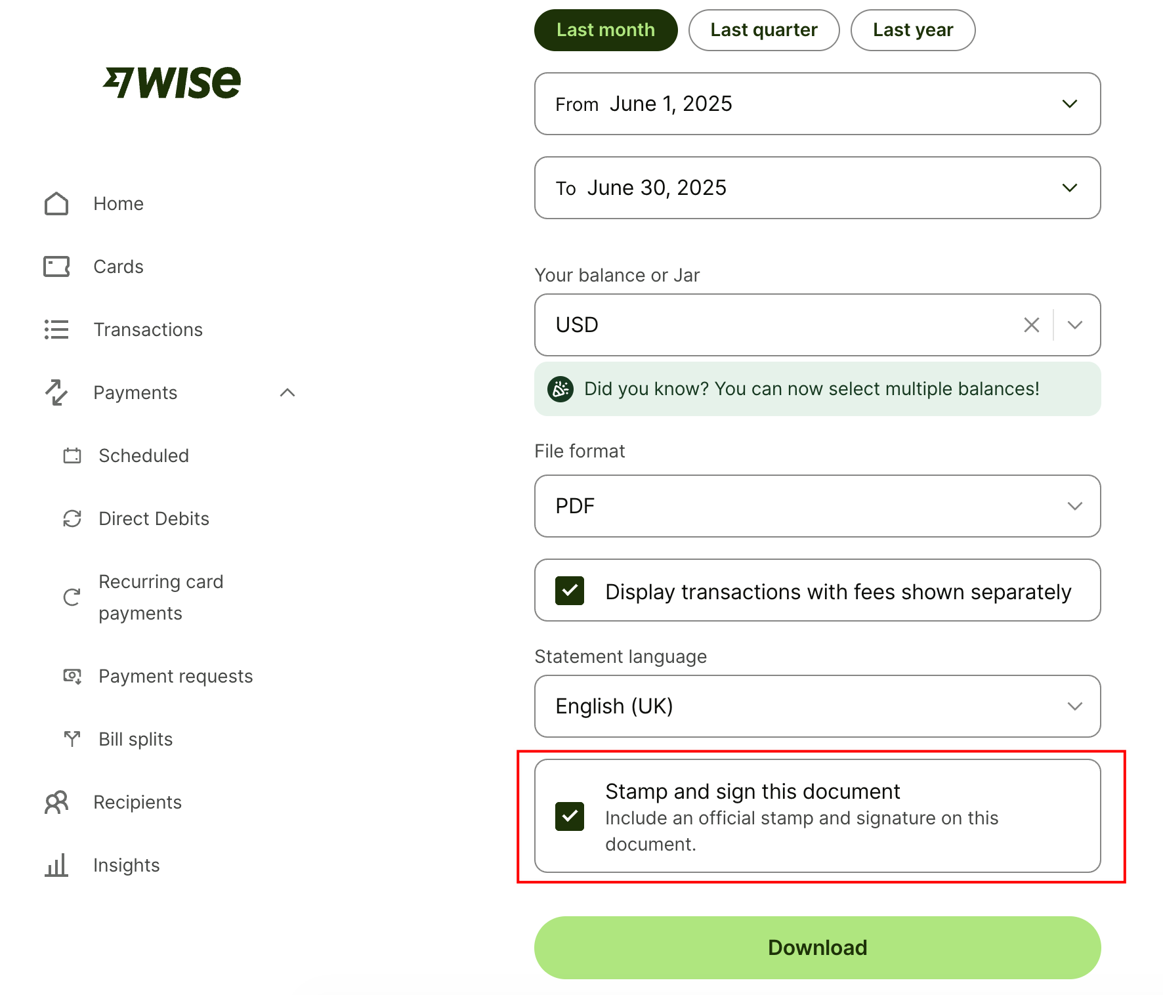The image size is (1163, 995).
Task: Click the Recurring card payments icon
Action: pos(72,597)
